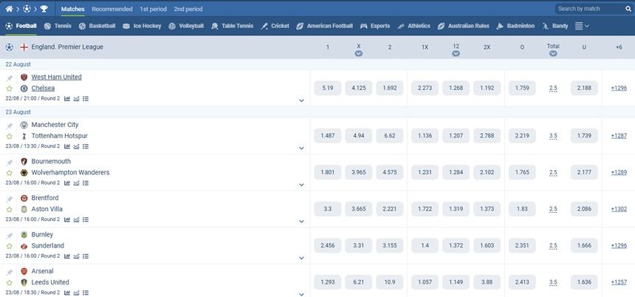This screenshot has height=297, width=635.
Task: Click the Arsenal team crest
Action: [x=24, y=271]
